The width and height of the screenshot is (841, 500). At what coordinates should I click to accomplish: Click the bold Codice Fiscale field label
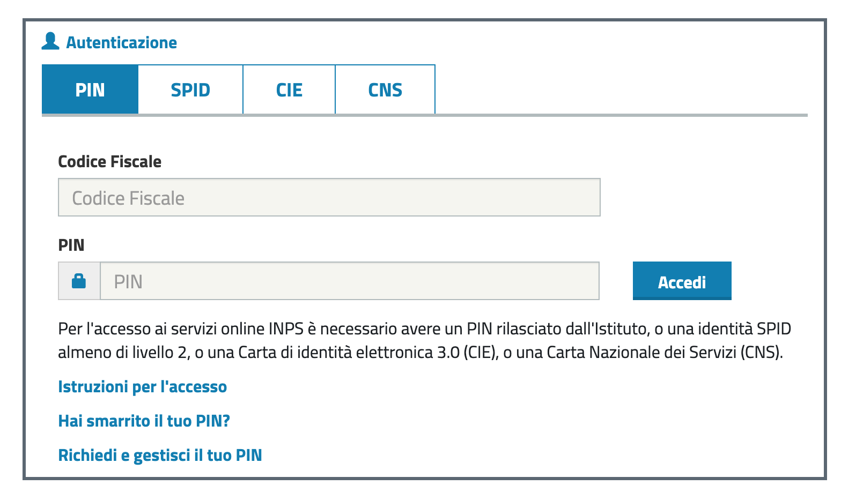click(109, 161)
